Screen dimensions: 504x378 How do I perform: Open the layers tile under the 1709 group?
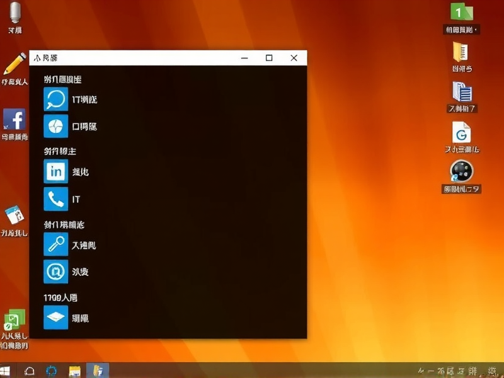tap(55, 318)
